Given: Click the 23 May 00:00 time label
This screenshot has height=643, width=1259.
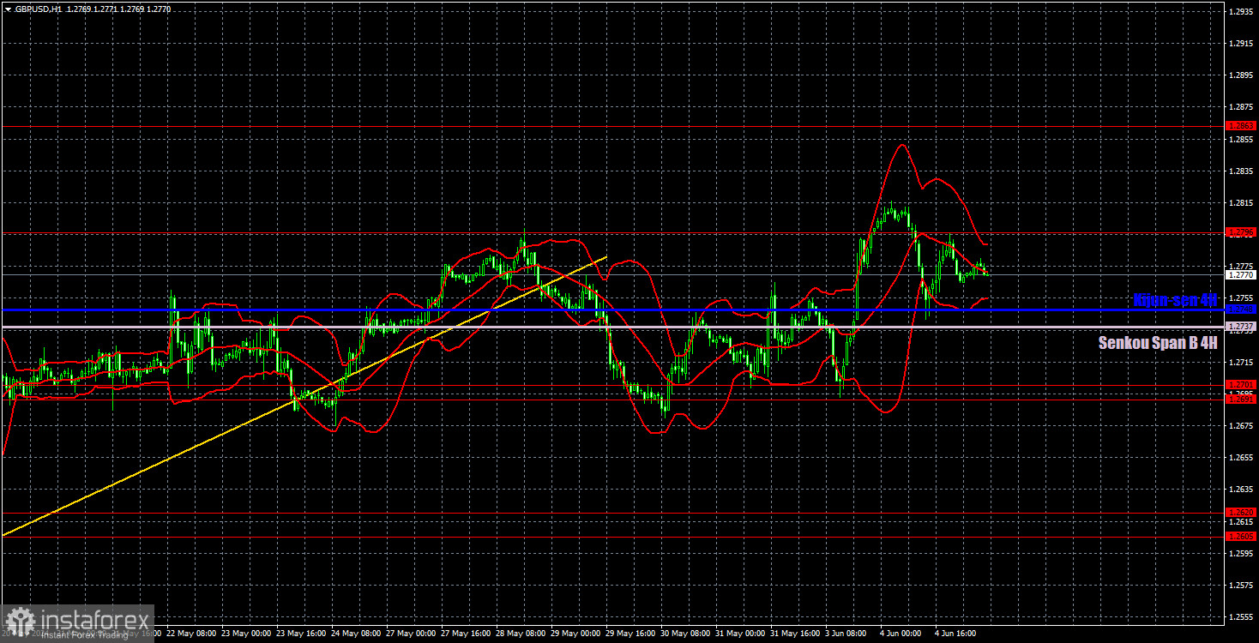Looking at the screenshot, I should pyautogui.click(x=248, y=634).
